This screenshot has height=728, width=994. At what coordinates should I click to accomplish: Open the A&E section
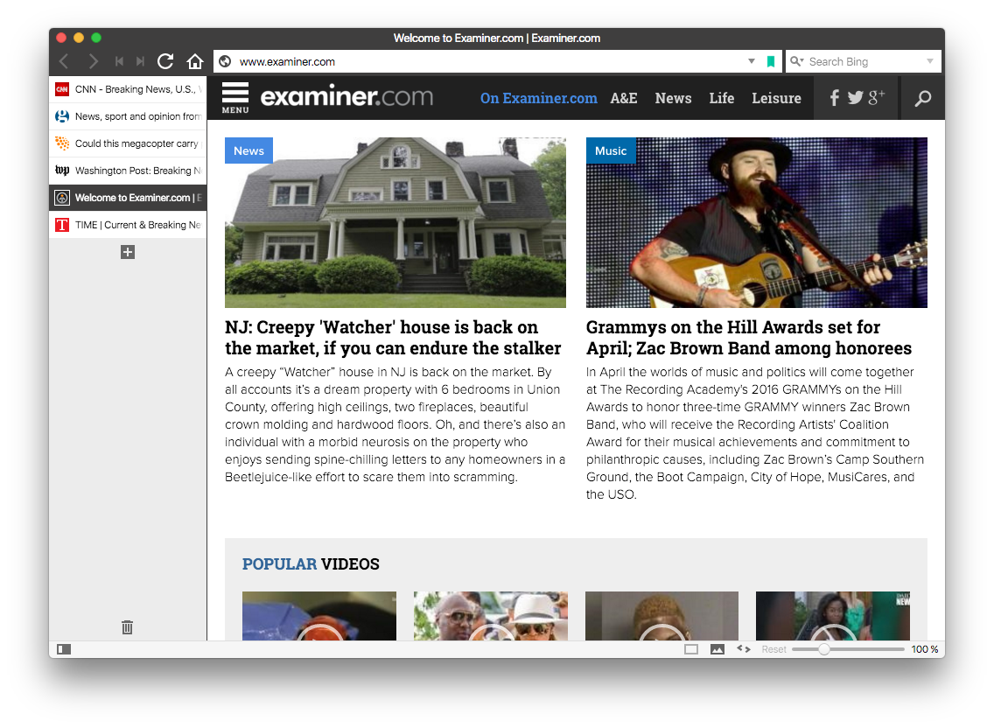coord(624,98)
